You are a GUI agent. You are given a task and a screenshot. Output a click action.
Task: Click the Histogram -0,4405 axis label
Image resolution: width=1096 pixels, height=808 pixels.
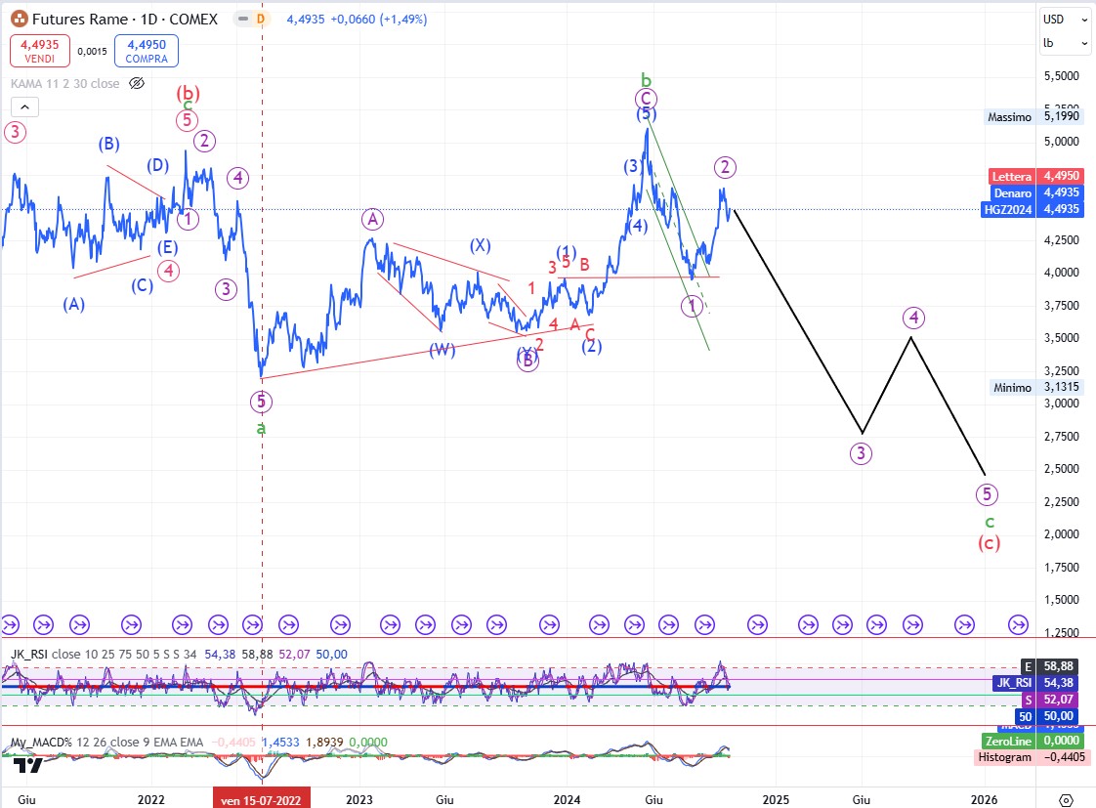[1031, 757]
